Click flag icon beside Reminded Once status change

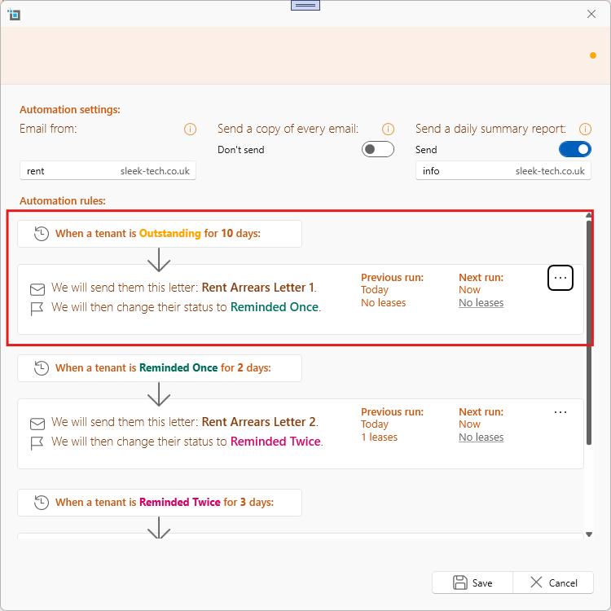click(x=37, y=309)
